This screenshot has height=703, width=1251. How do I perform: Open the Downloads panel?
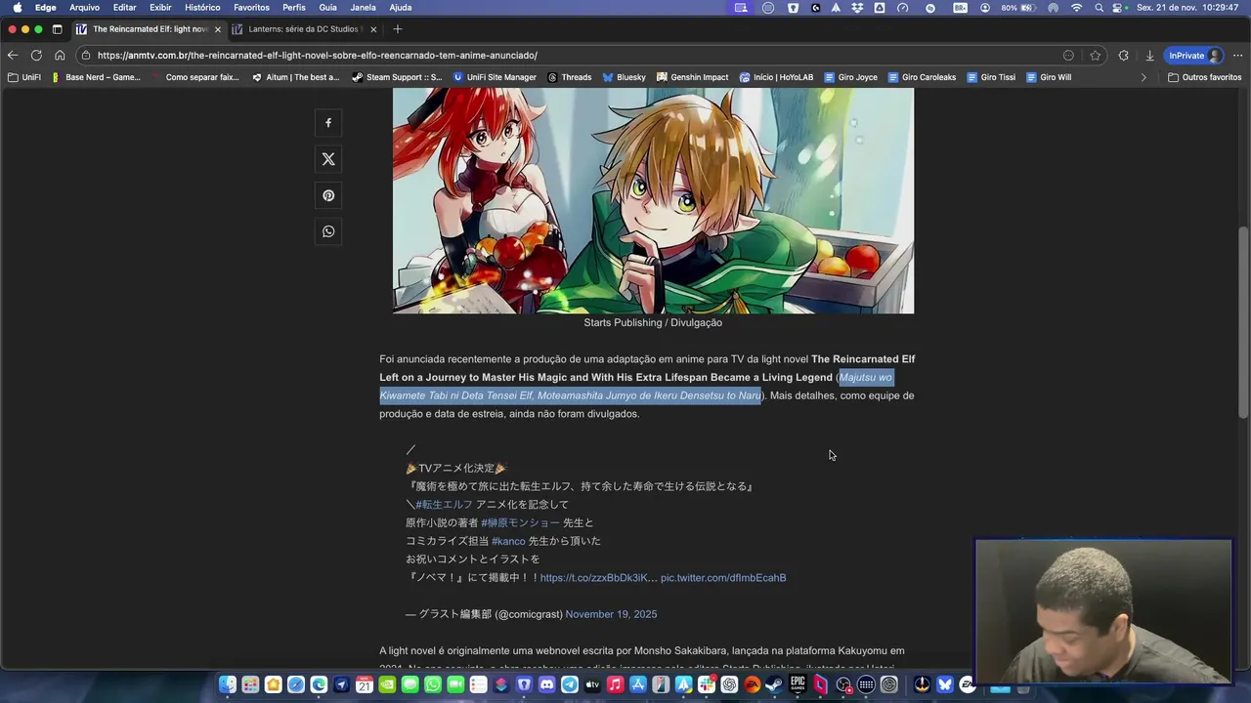(1149, 56)
